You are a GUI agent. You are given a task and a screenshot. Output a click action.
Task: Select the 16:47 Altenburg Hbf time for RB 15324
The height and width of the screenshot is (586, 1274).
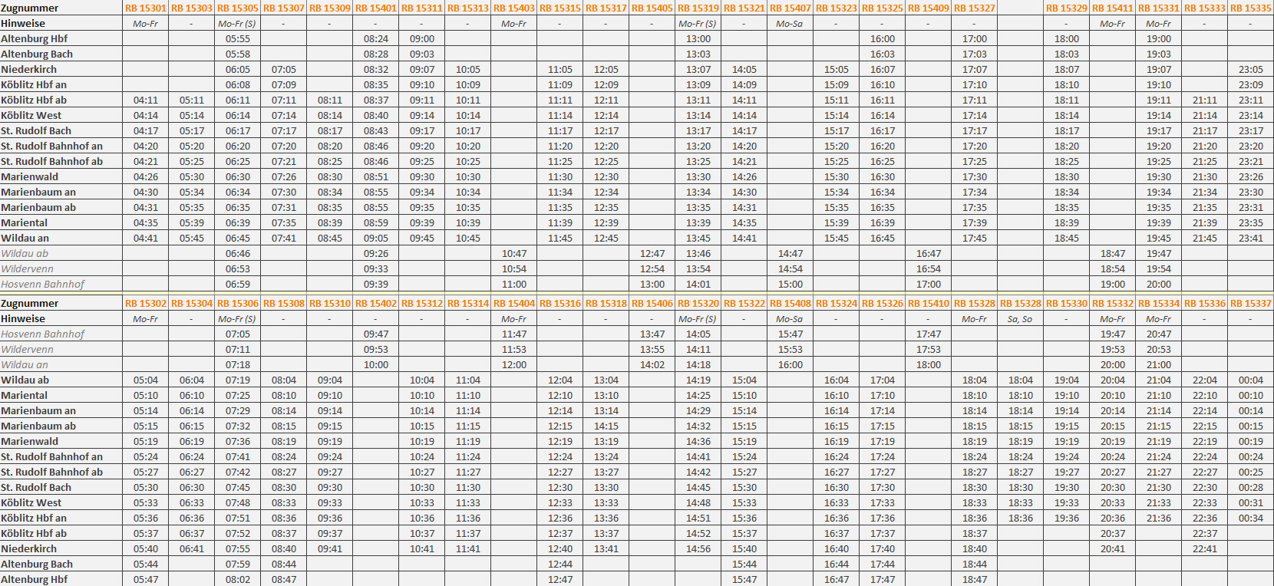click(837, 579)
